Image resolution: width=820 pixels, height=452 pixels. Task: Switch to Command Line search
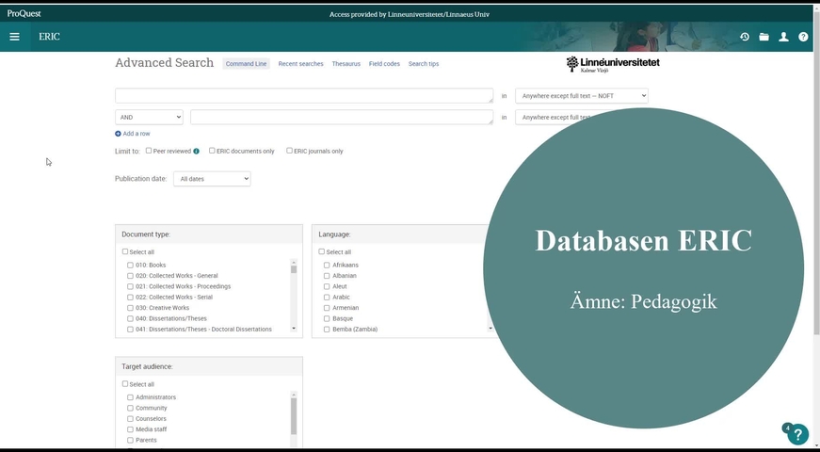[247, 64]
